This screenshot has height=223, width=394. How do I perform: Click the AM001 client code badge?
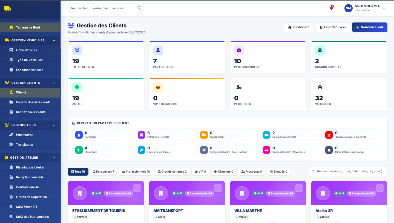click(160, 217)
